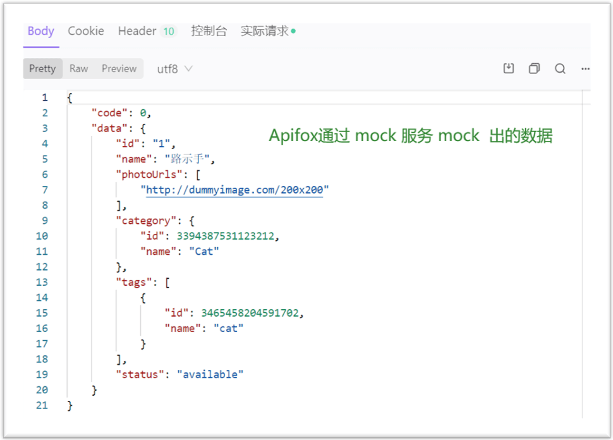The width and height of the screenshot is (613, 440).
Task: Switch to the Cookie tab
Action: pyautogui.click(x=86, y=30)
